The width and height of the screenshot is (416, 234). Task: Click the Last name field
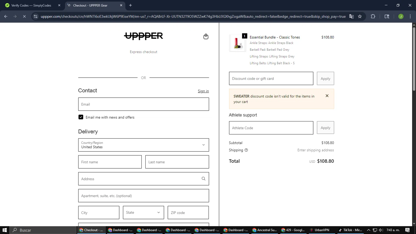177,162
